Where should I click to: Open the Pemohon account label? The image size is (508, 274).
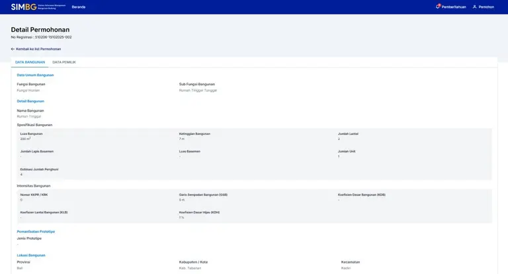pyautogui.click(x=486, y=7)
